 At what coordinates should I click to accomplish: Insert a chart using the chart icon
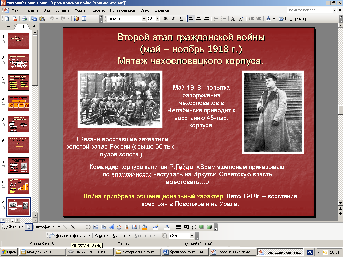tap(76, 19)
